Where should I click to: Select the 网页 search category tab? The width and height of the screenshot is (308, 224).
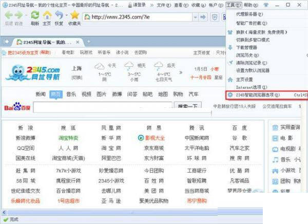click(x=56, y=95)
